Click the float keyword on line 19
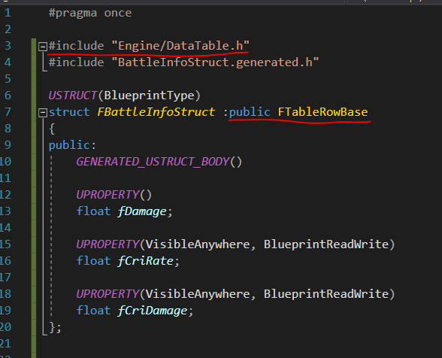 click(93, 311)
